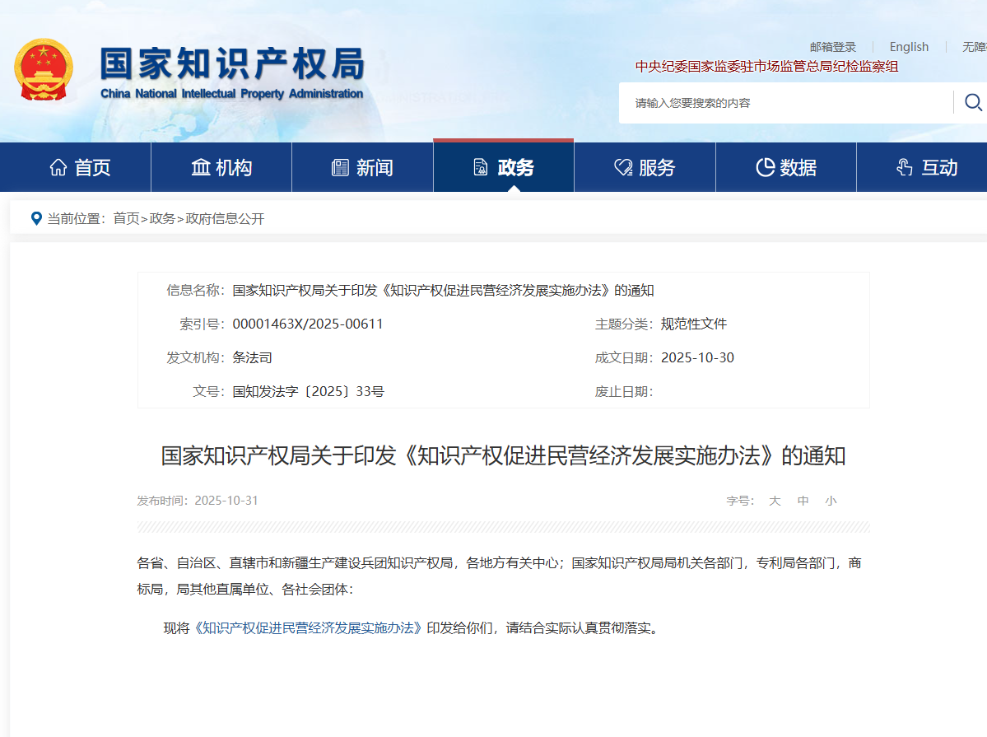987x737 pixels.
Task: Set font size to small 小
Action: 831,501
